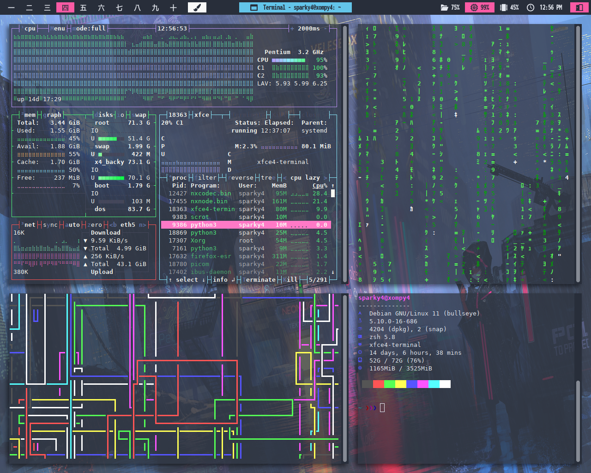The width and height of the screenshot is (591, 473).
Task: Click the red color swatch in neofetch palette
Action: click(x=378, y=384)
